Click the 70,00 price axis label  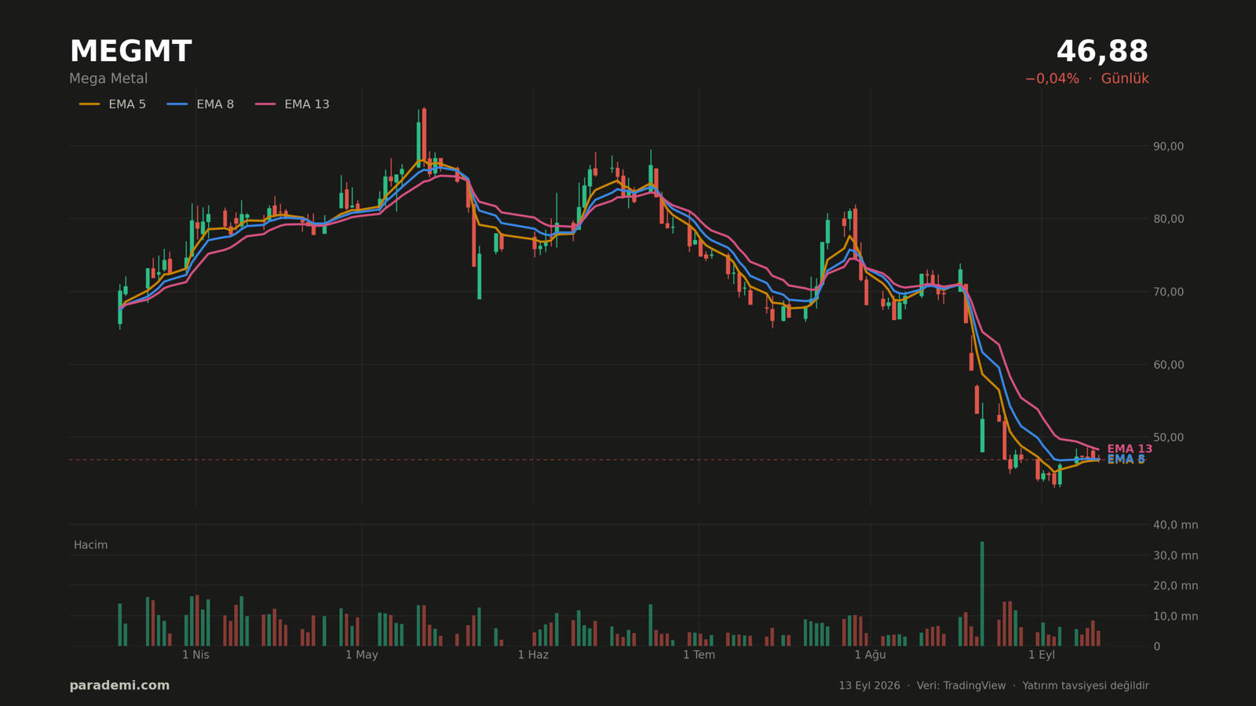[x=1168, y=292]
